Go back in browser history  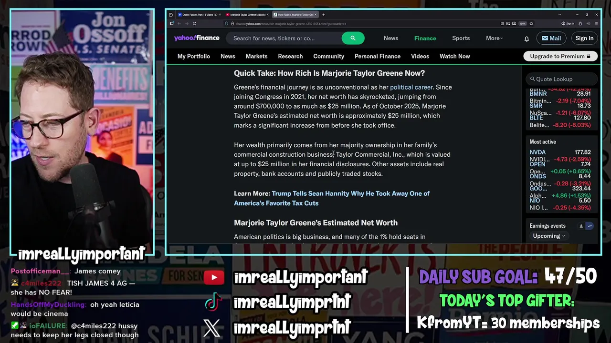click(179, 23)
